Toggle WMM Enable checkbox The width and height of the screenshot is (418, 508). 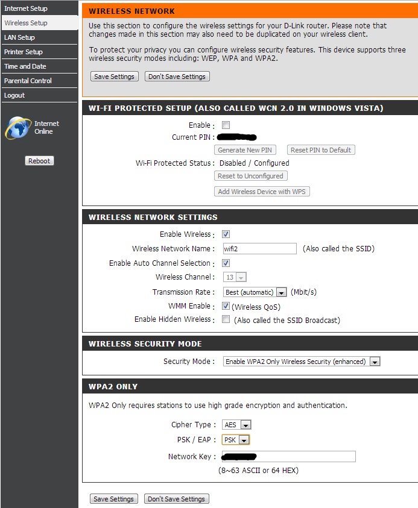[x=226, y=306]
